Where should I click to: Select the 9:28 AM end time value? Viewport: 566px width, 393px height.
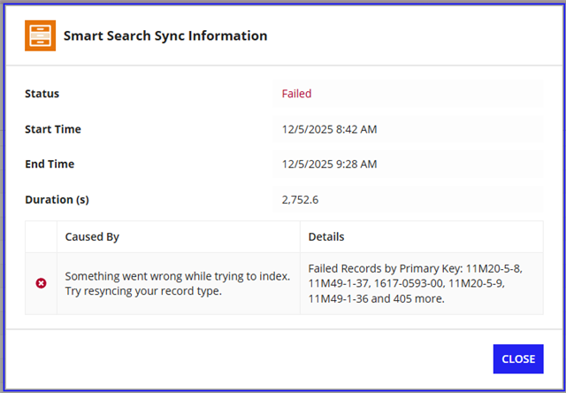point(329,165)
